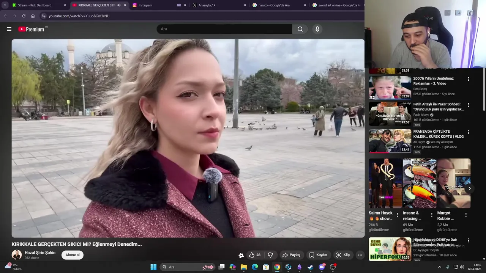
Task: Show hidden system tray icons chevron
Action: coord(440,267)
